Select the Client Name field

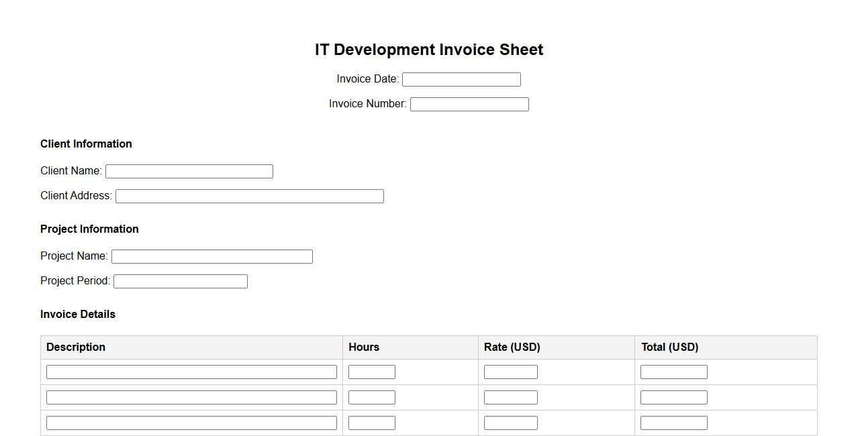[189, 171]
